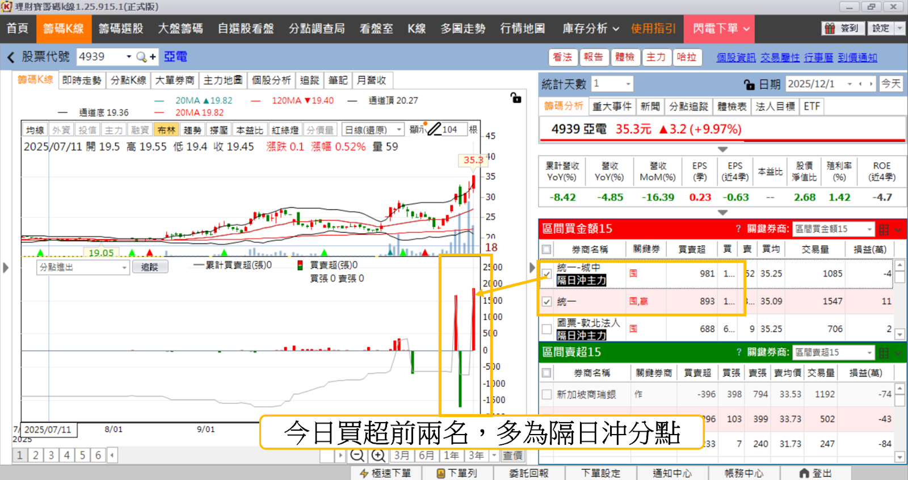Toggle the chart lock icon above the K-line
Viewport: 908px width, 480px height.
[516, 98]
